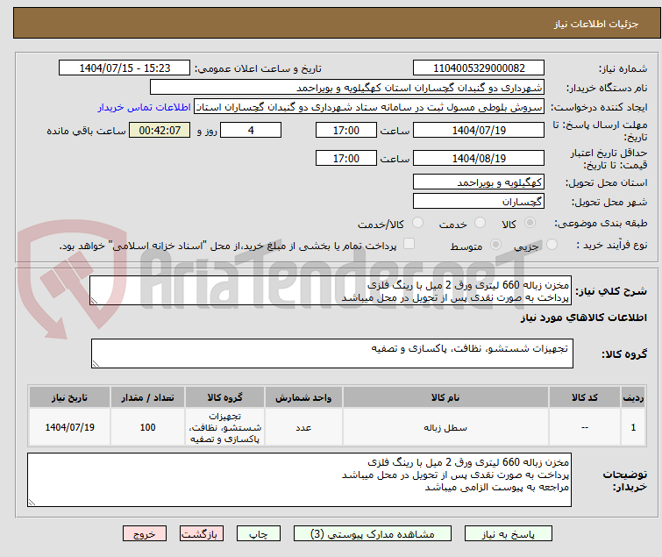The image size is (662, 557).
Task: Click the resize handle of توضیحات خریدار textarea
Action: [x=32, y=502]
